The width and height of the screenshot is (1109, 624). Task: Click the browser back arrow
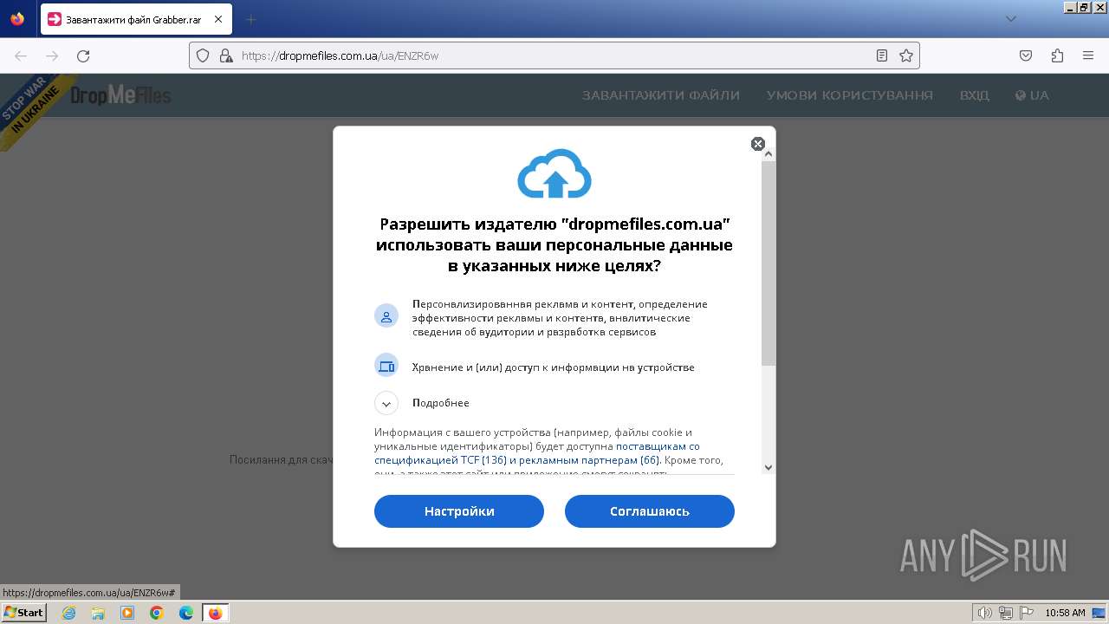21,55
